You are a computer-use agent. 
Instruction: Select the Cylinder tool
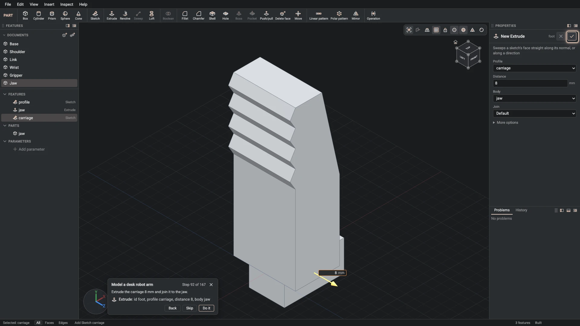tap(39, 15)
